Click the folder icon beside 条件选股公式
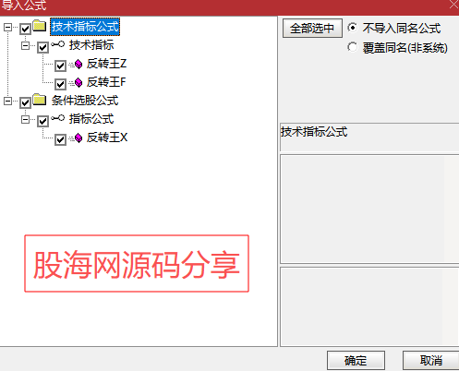 [40, 100]
